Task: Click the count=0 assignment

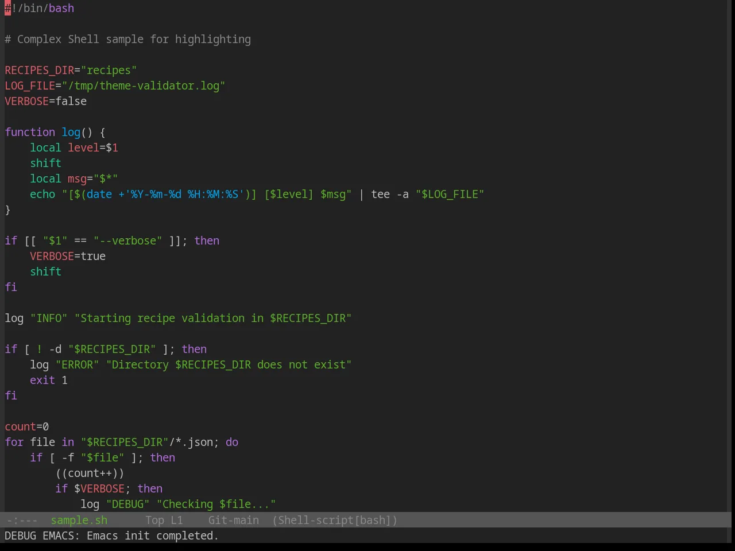Action: [27, 426]
